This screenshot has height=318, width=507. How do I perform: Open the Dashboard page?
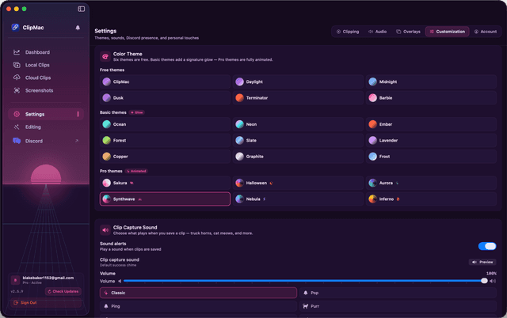(x=46, y=52)
